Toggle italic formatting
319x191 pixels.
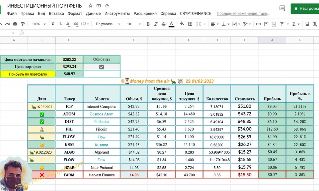[156, 24]
